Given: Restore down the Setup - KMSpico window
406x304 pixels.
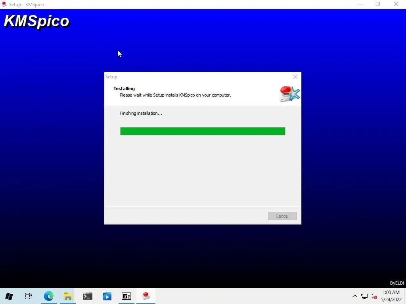Looking at the screenshot, I should point(378,4).
